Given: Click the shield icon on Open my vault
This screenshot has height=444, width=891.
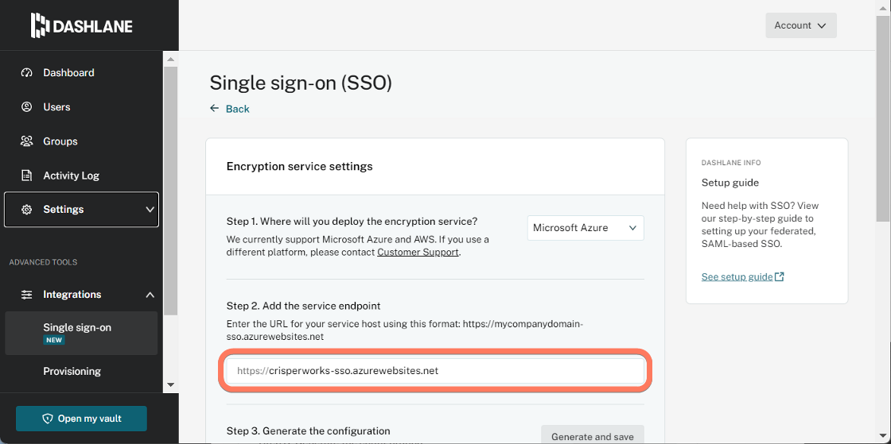Looking at the screenshot, I should pos(48,419).
